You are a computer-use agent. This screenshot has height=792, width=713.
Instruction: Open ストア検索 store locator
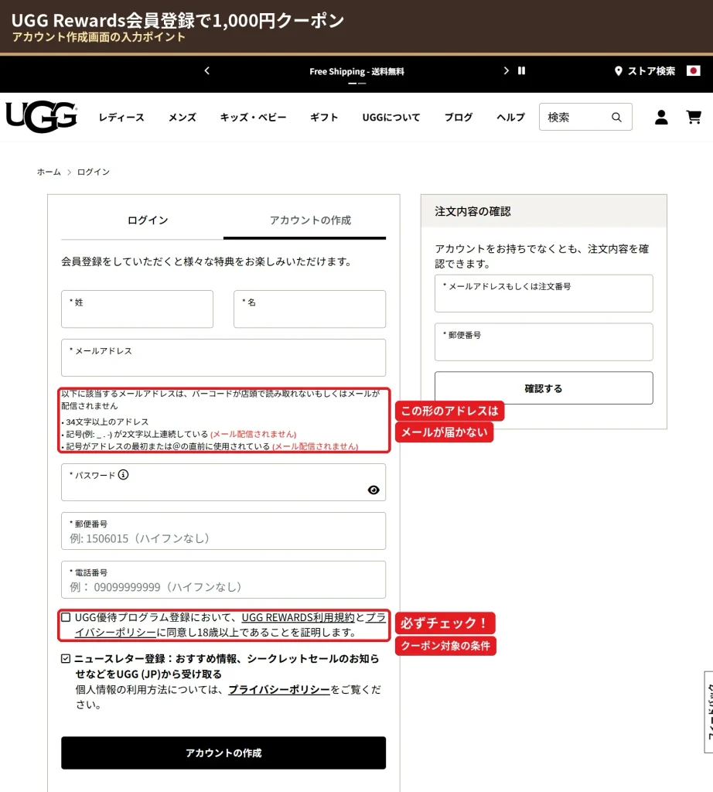645,70
